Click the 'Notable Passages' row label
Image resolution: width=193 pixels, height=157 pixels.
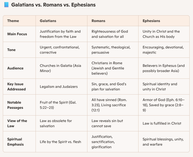15,105
